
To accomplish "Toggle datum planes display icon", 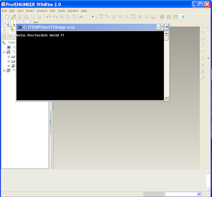I will (7, 23).
